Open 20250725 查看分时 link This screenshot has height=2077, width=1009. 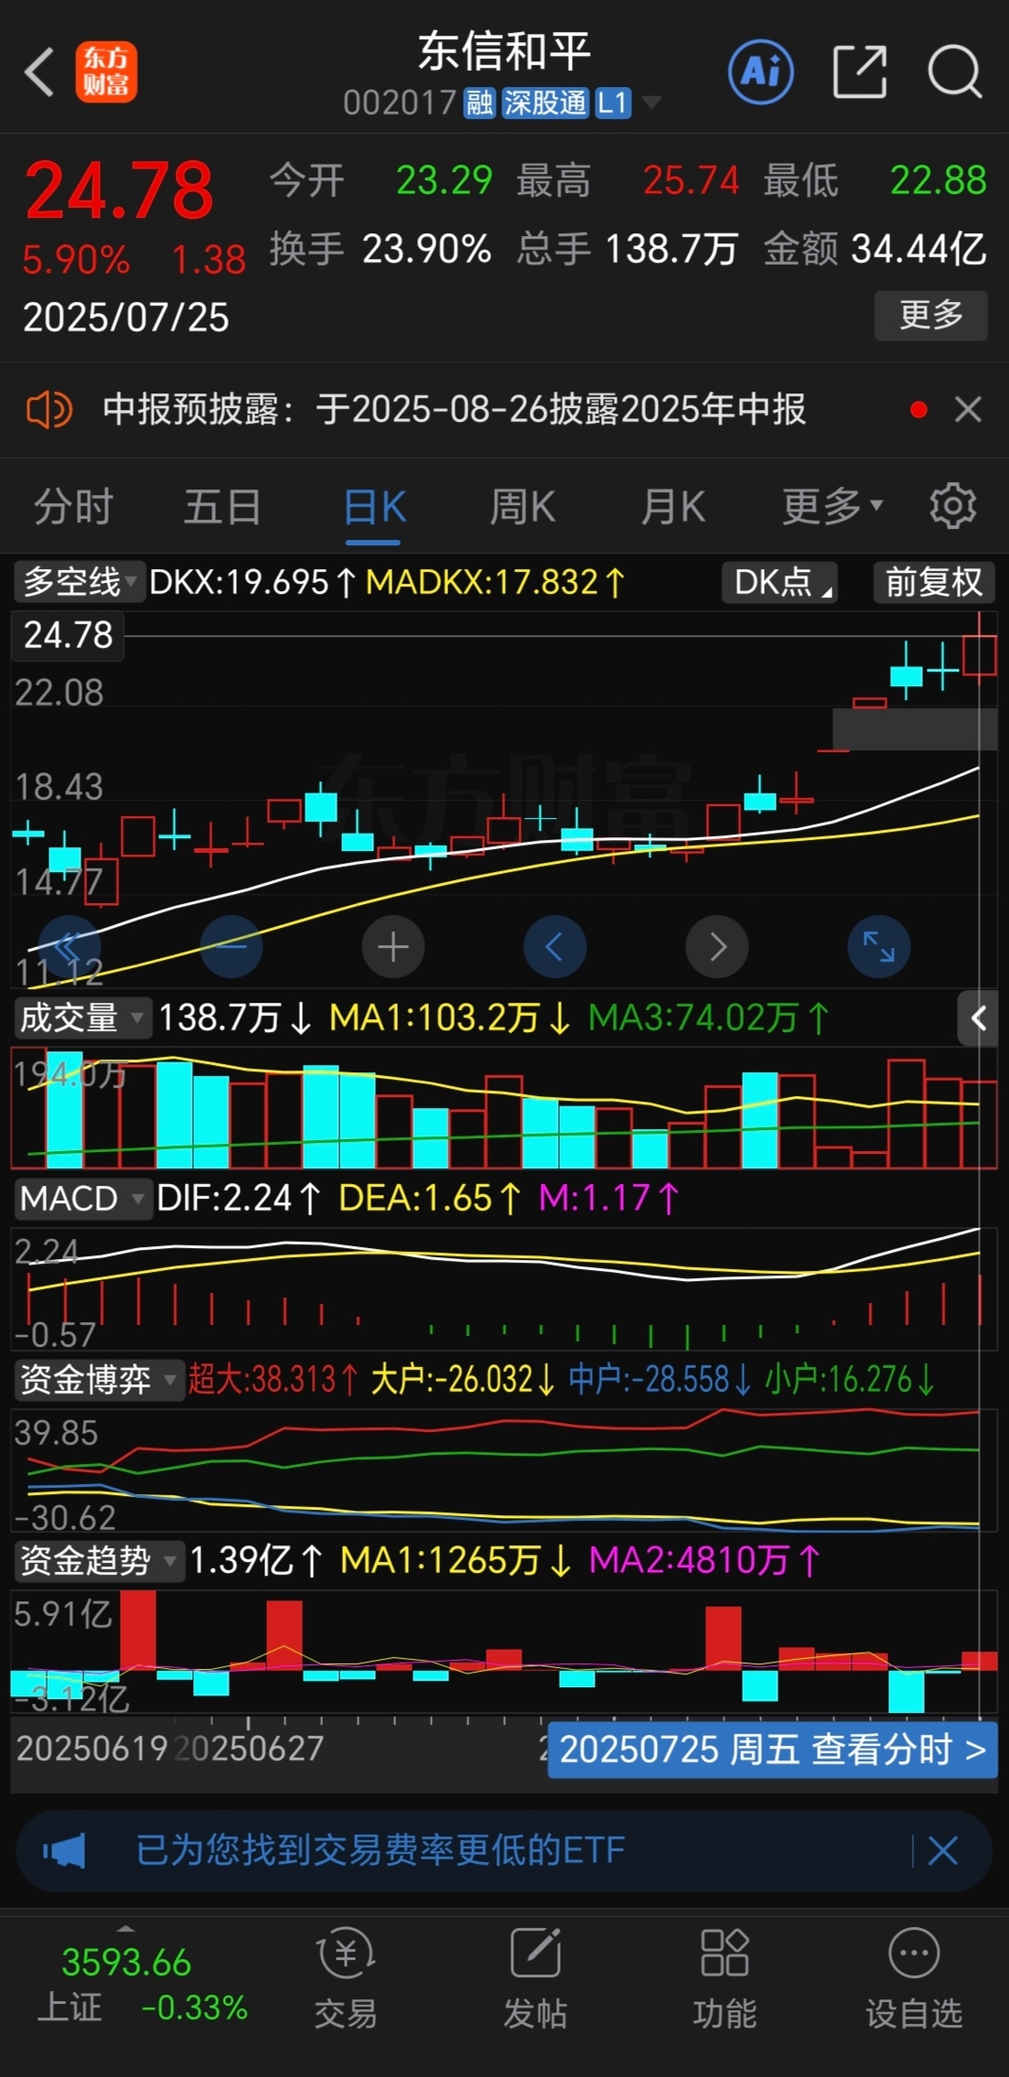pyautogui.click(x=772, y=1750)
